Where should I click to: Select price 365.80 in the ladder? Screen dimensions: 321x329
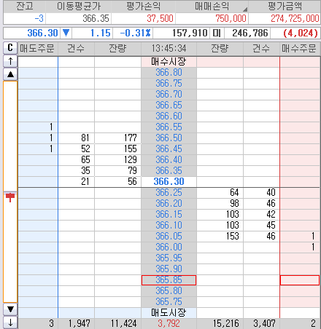point(169,290)
